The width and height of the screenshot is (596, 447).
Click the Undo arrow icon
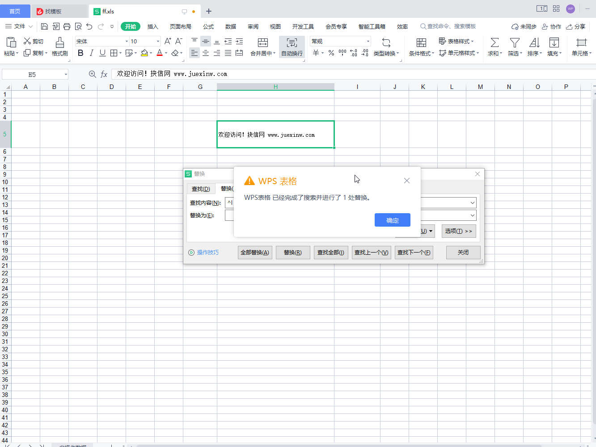tap(89, 26)
